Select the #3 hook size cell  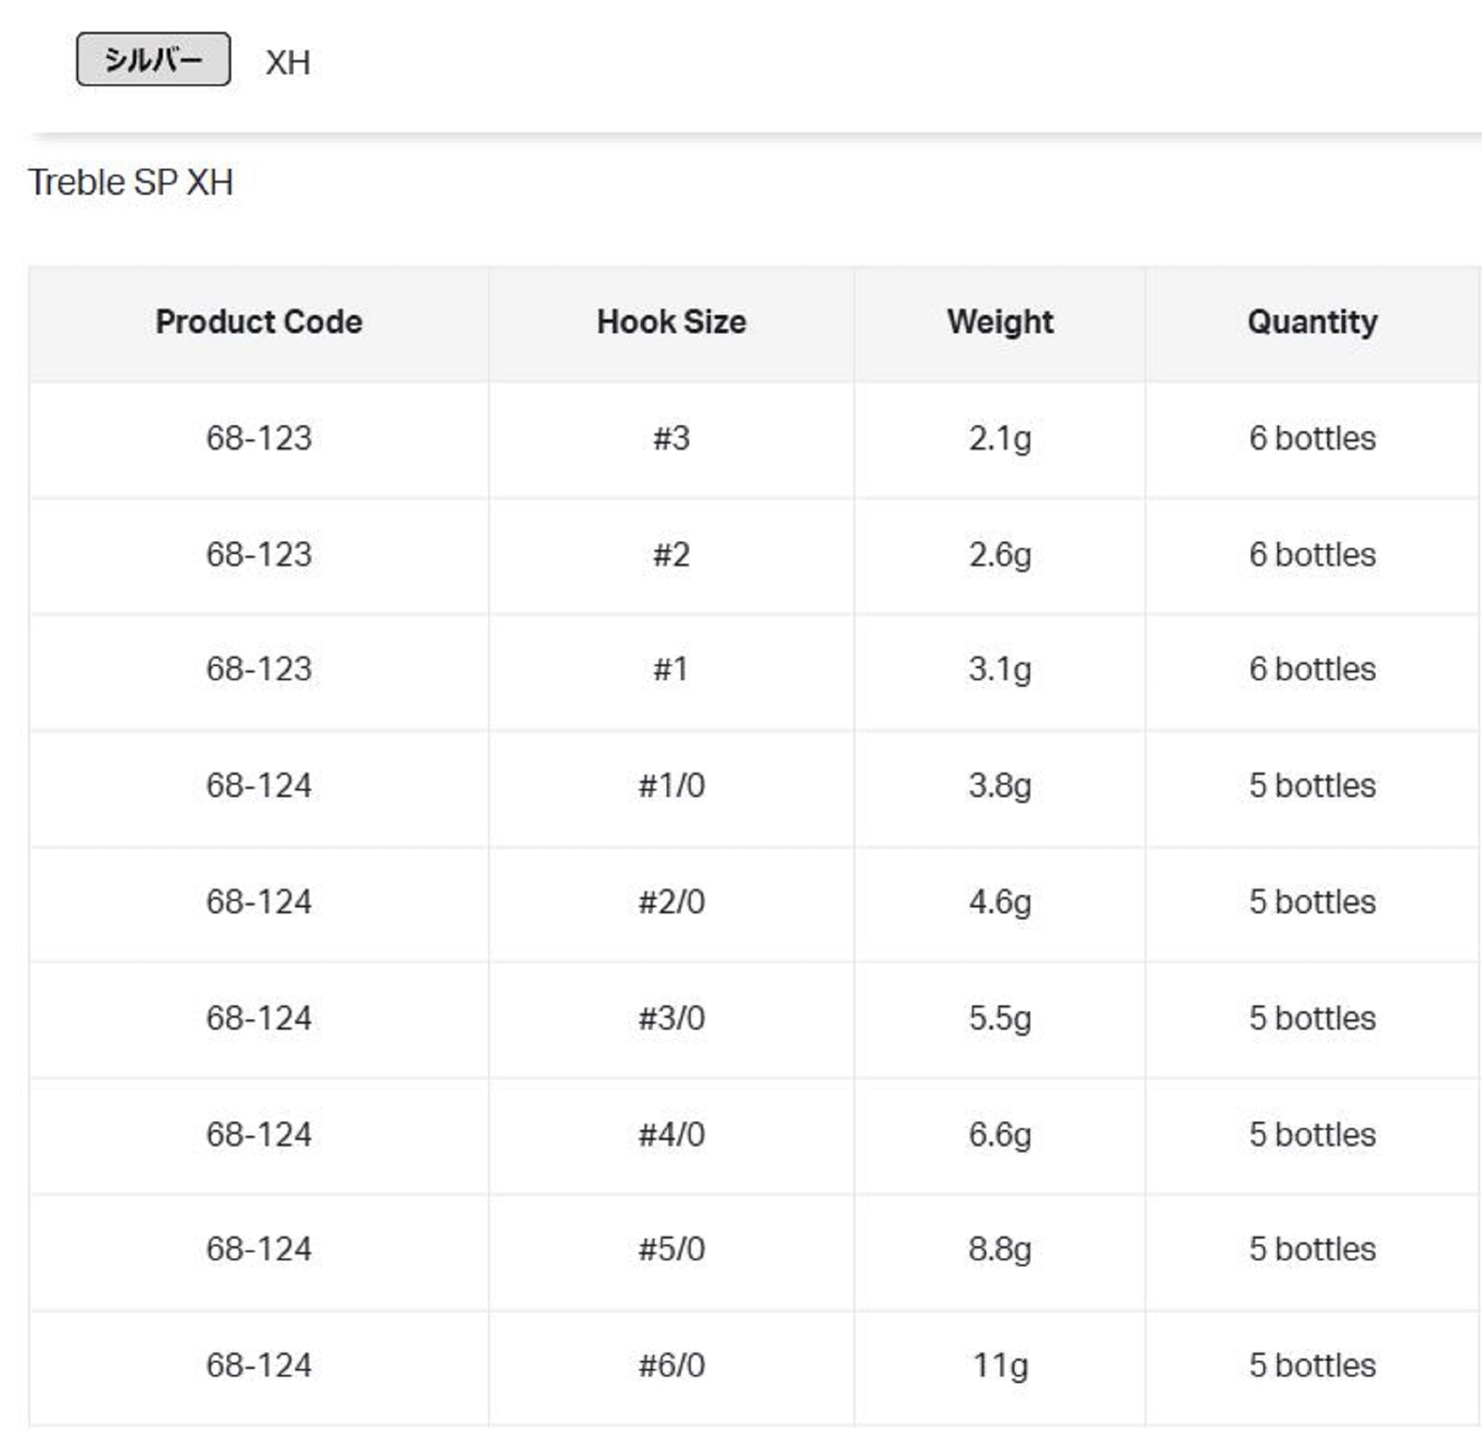click(x=671, y=439)
